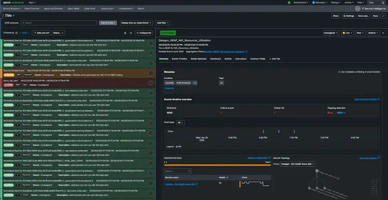Click the sort arrow next to Health column

pyautogui.click(x=227, y=177)
